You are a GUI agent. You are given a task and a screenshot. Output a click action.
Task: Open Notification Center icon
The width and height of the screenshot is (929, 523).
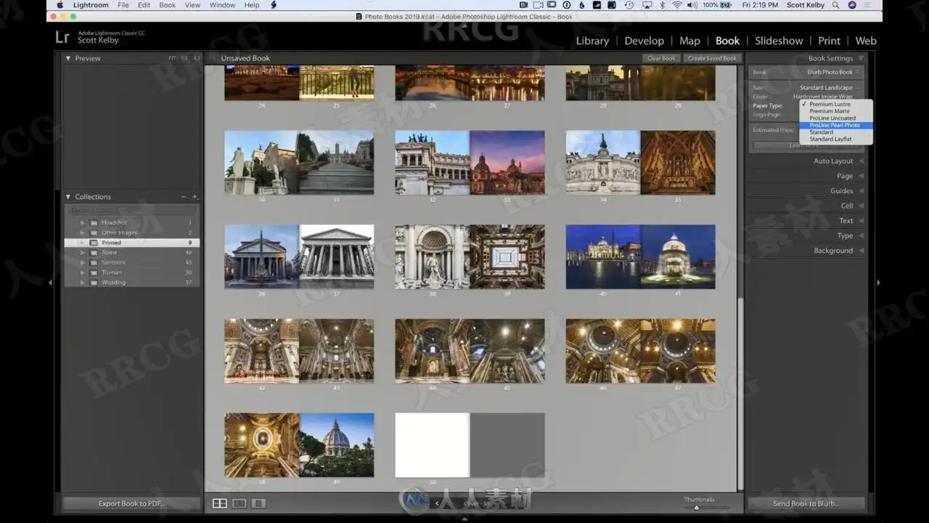(868, 5)
